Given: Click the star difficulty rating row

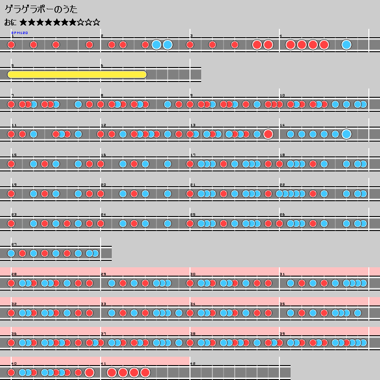Looking at the screenshot, I should pyautogui.click(x=60, y=22).
